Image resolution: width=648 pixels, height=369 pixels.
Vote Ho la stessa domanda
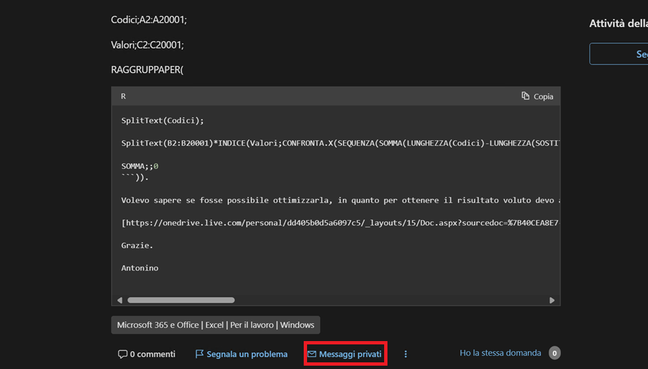tap(500, 353)
